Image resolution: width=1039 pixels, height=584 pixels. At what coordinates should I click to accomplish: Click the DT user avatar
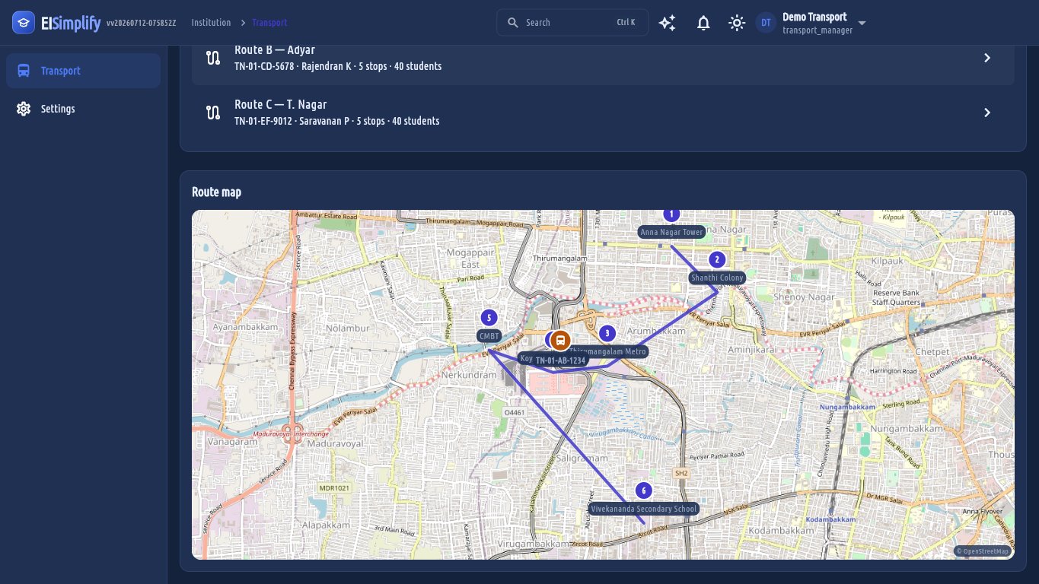[x=766, y=23]
